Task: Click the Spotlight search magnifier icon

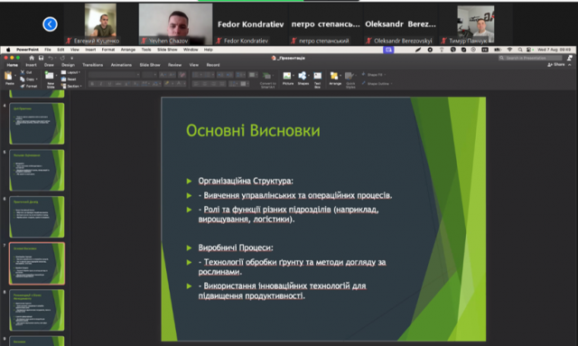Action: click(520, 50)
